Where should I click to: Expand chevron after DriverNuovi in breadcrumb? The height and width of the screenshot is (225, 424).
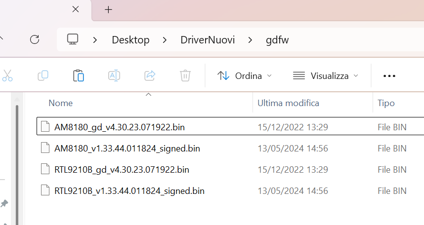click(x=251, y=40)
